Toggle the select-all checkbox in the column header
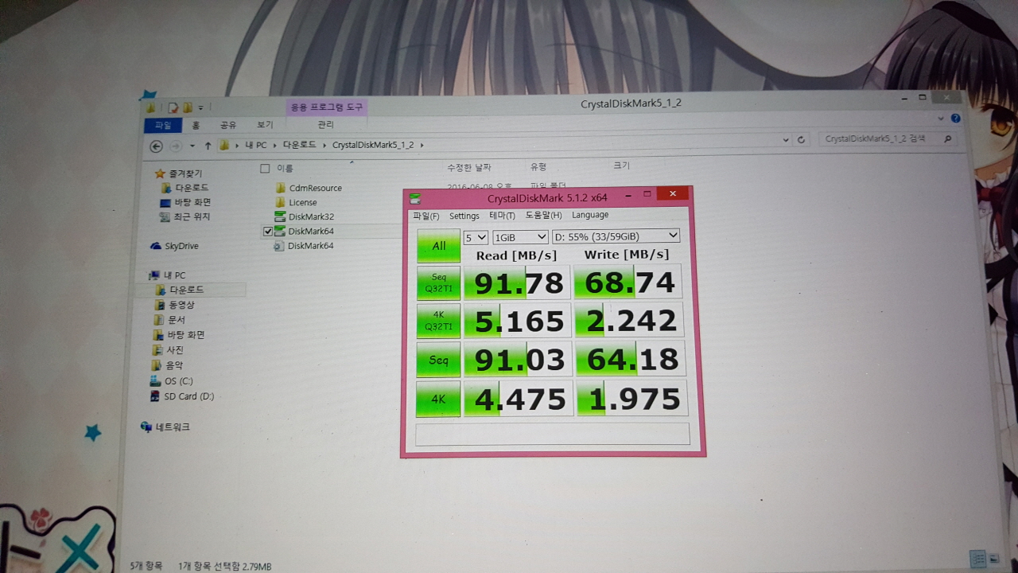 (x=265, y=169)
